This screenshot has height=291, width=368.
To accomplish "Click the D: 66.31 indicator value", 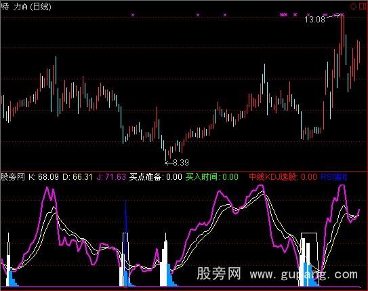I will [77, 176].
